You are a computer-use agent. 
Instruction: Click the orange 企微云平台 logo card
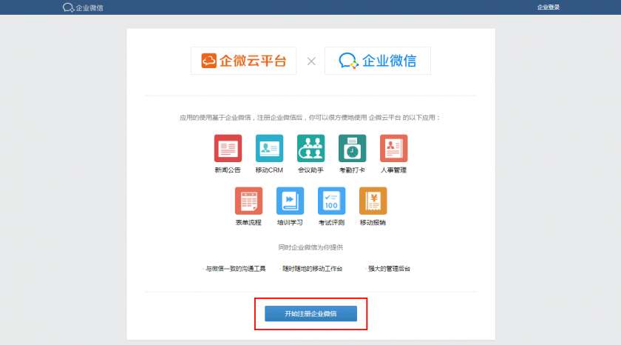pyautogui.click(x=243, y=61)
